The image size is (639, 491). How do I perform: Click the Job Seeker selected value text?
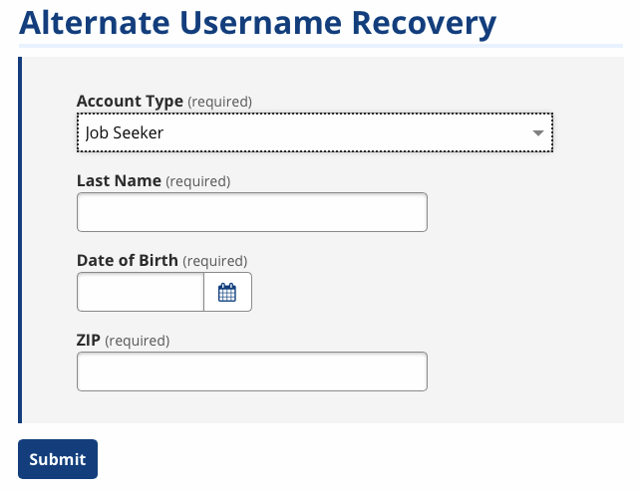tap(125, 132)
